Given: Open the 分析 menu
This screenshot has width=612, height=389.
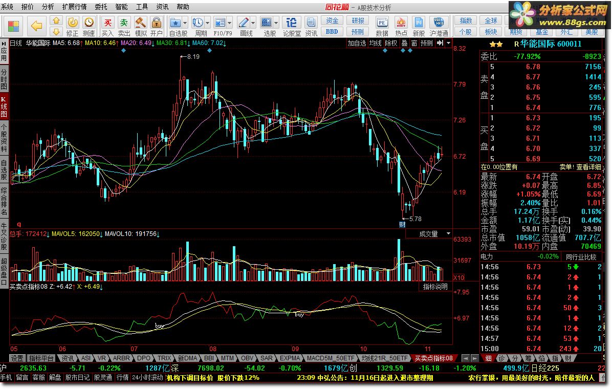Looking at the screenshot, I should point(48,7).
